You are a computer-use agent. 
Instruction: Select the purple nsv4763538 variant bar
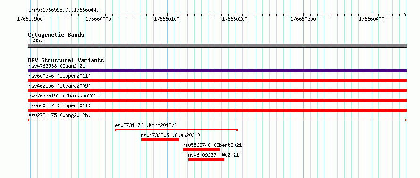[x=217, y=71]
